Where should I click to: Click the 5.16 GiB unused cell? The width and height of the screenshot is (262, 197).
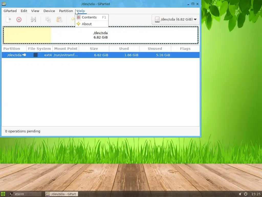163,55
